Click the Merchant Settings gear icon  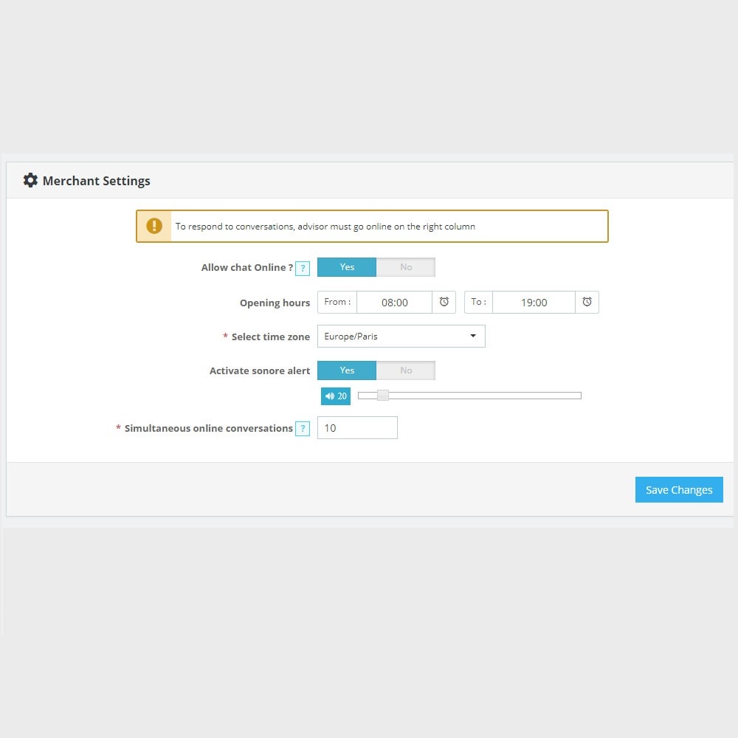(30, 180)
